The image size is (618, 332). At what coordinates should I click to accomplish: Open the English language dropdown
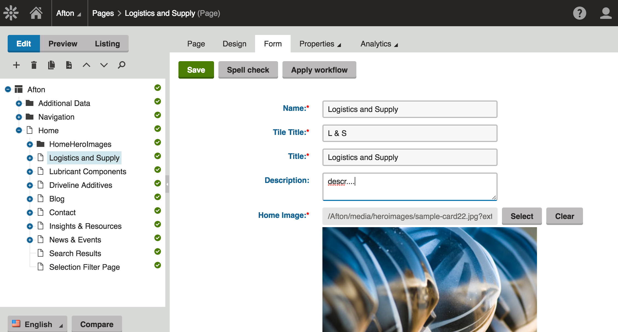37,324
